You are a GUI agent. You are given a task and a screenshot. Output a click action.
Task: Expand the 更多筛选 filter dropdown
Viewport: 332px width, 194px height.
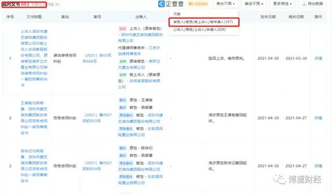[282, 4]
